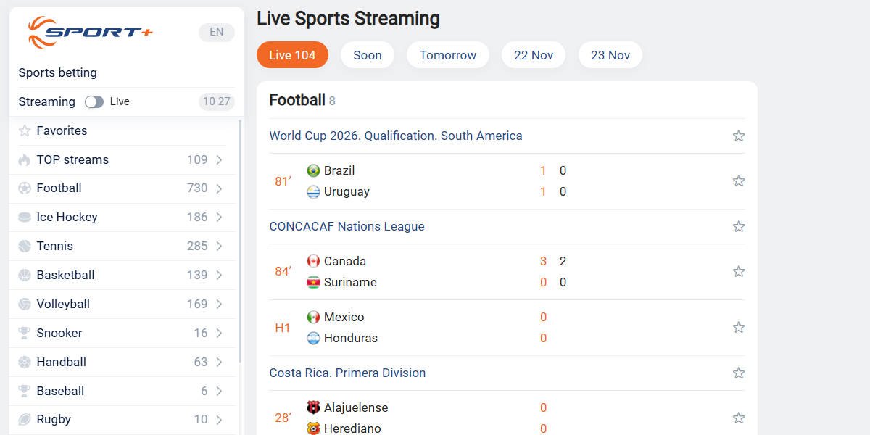
Task: Favorite the Mexico vs Honduras match
Action: tap(739, 328)
